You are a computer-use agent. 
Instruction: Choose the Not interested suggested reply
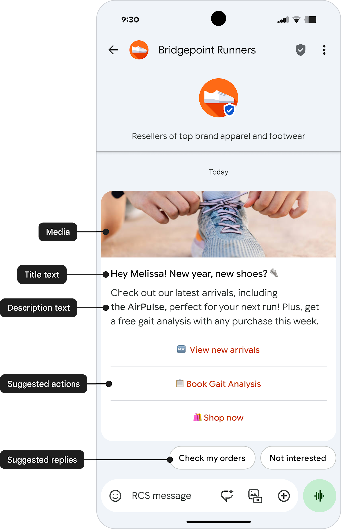click(298, 458)
